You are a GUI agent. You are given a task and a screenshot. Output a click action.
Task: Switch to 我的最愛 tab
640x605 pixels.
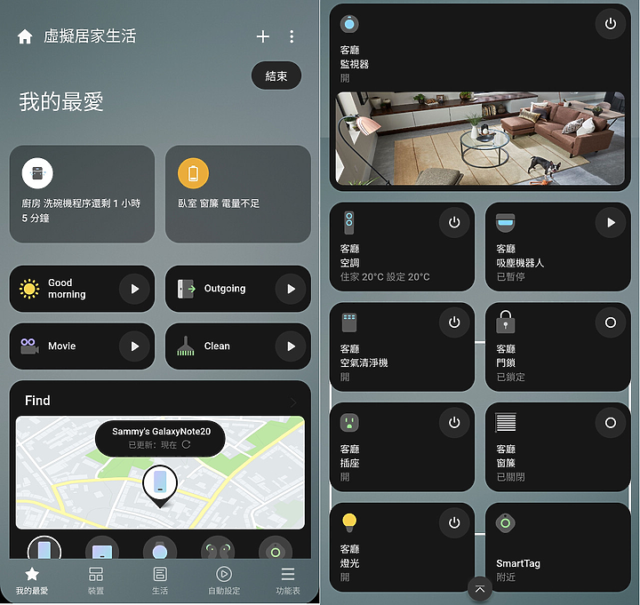(32, 580)
